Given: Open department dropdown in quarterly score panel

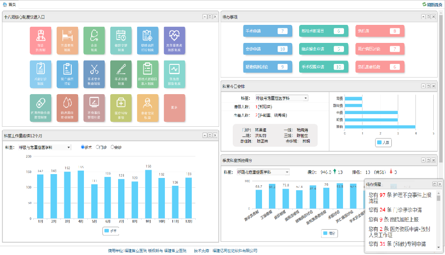Looking at the screenshot, I should (x=263, y=172).
